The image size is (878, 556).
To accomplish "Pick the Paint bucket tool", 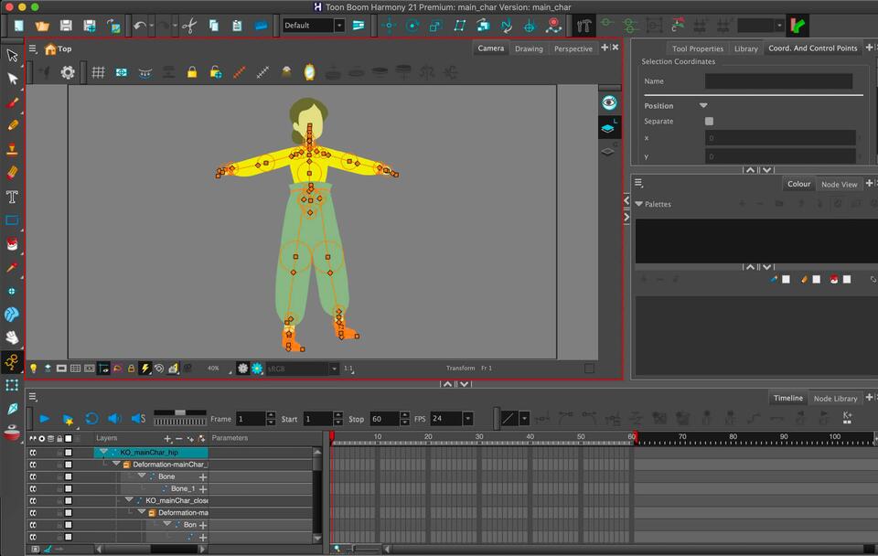I will 12,244.
